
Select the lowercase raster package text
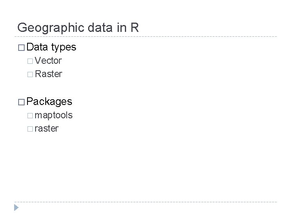click(x=47, y=129)
